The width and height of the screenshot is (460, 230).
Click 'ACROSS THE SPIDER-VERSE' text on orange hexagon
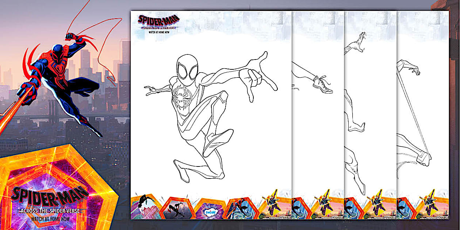(50, 211)
